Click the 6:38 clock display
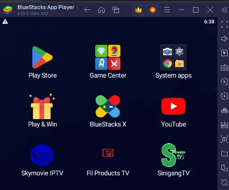The width and height of the screenshot is (229, 190). (x=209, y=22)
